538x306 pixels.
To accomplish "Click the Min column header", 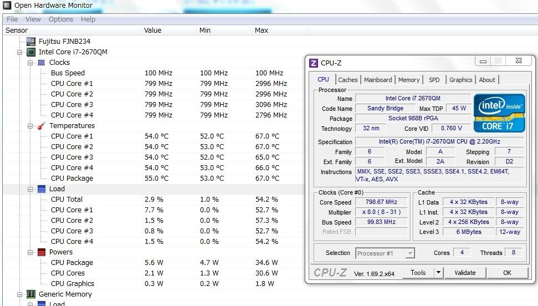I will pos(224,30).
